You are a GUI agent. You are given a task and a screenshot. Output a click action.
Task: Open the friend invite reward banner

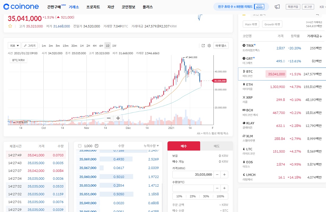(x=241, y=7)
